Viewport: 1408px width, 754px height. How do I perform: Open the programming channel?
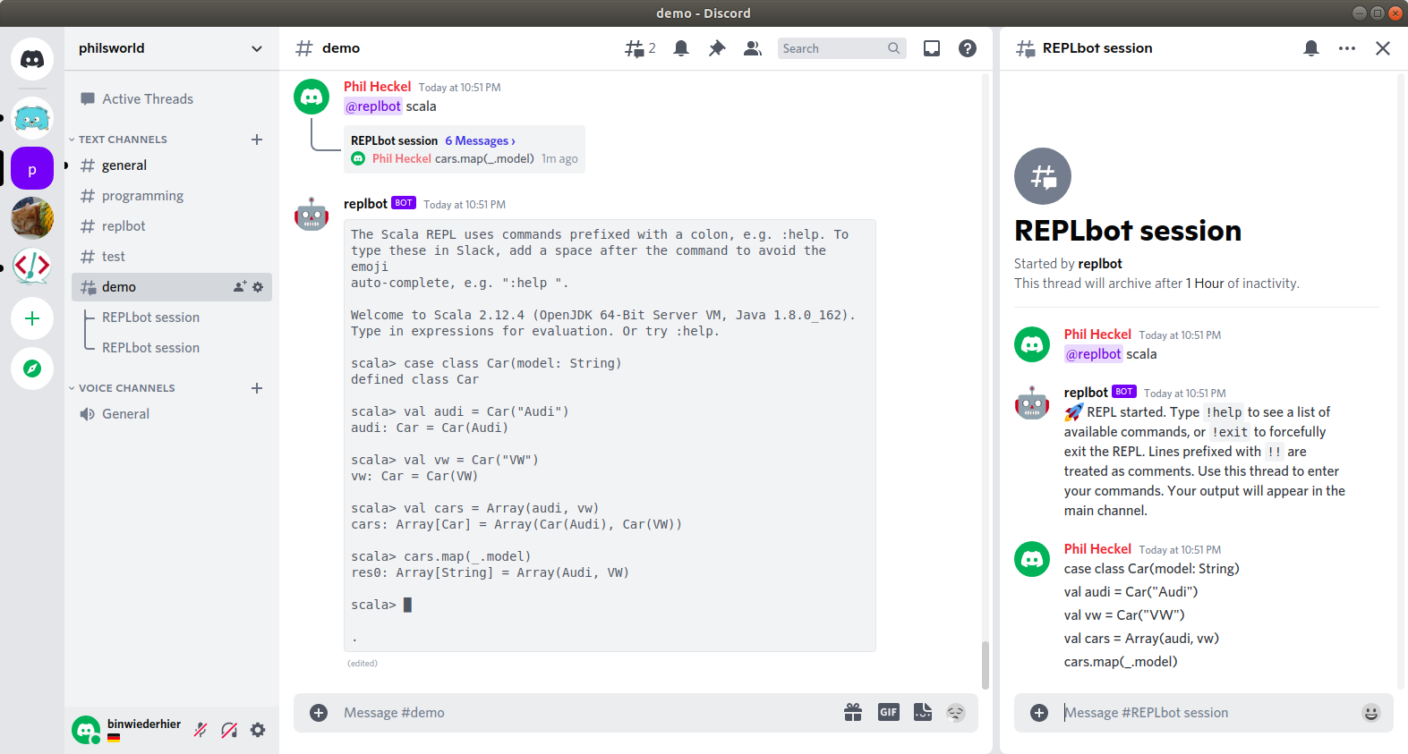[x=172, y=196]
